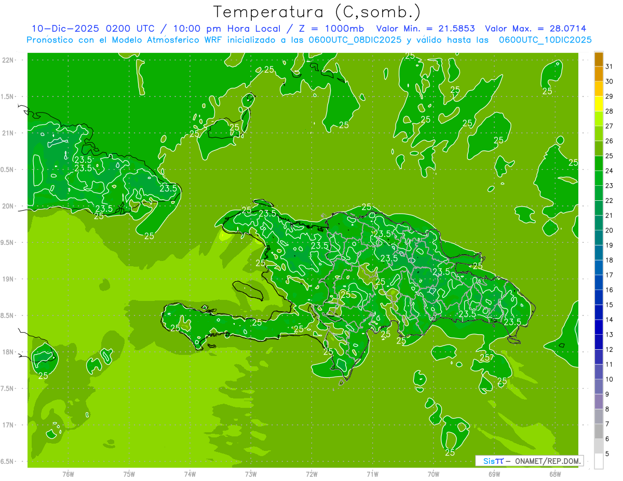
Task: Click the '73W' longitude axis label
Action: pos(251,474)
